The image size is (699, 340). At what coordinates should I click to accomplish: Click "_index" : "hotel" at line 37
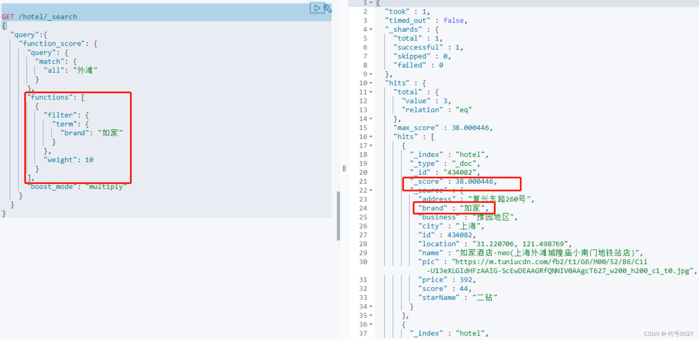click(449, 333)
